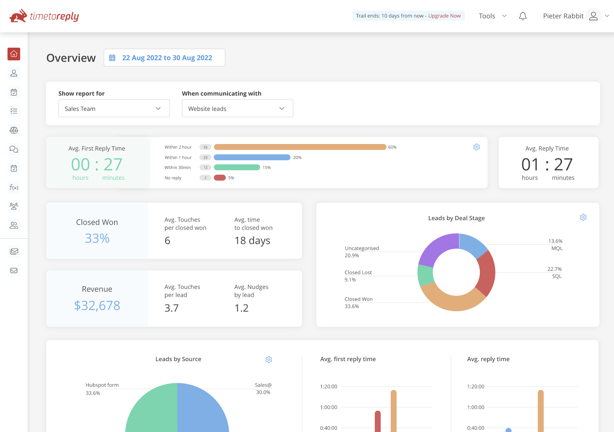This screenshot has height=432, width=614.
Task: Click the Pieter Rabbit account name
Action: coord(563,16)
